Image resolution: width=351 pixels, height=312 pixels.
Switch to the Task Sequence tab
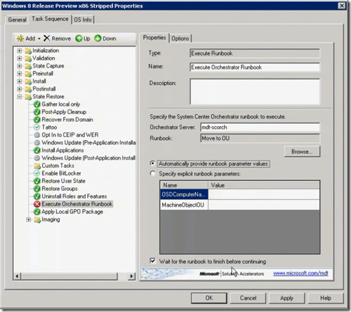tap(50, 19)
